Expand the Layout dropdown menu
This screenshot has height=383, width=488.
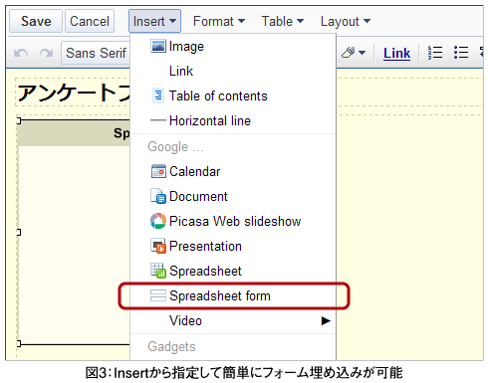[346, 21]
